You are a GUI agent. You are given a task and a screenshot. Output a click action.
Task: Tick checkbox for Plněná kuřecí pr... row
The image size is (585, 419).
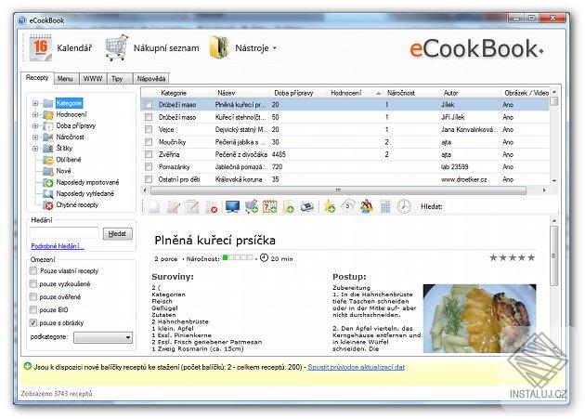(149, 105)
